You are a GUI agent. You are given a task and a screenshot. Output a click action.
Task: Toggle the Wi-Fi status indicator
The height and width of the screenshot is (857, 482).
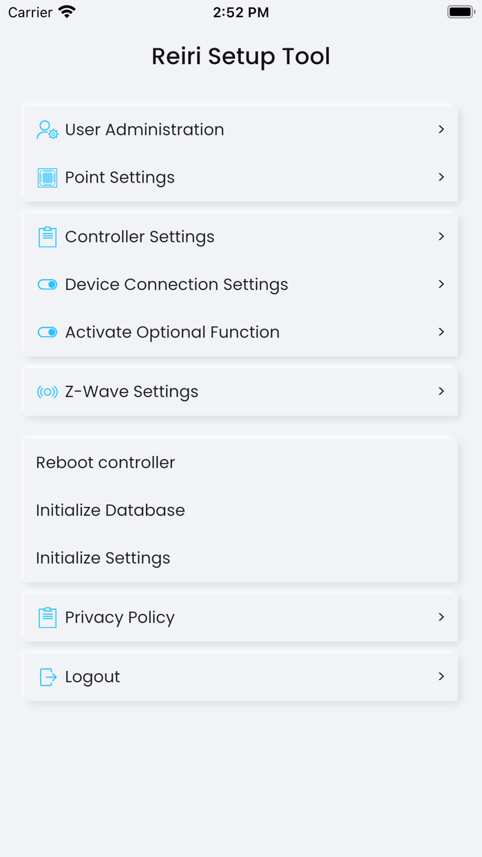[x=65, y=11]
